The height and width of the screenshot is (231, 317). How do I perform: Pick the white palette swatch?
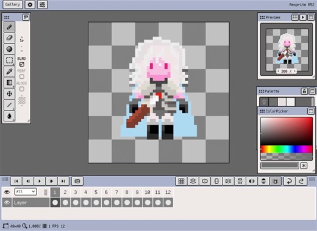coord(291,102)
